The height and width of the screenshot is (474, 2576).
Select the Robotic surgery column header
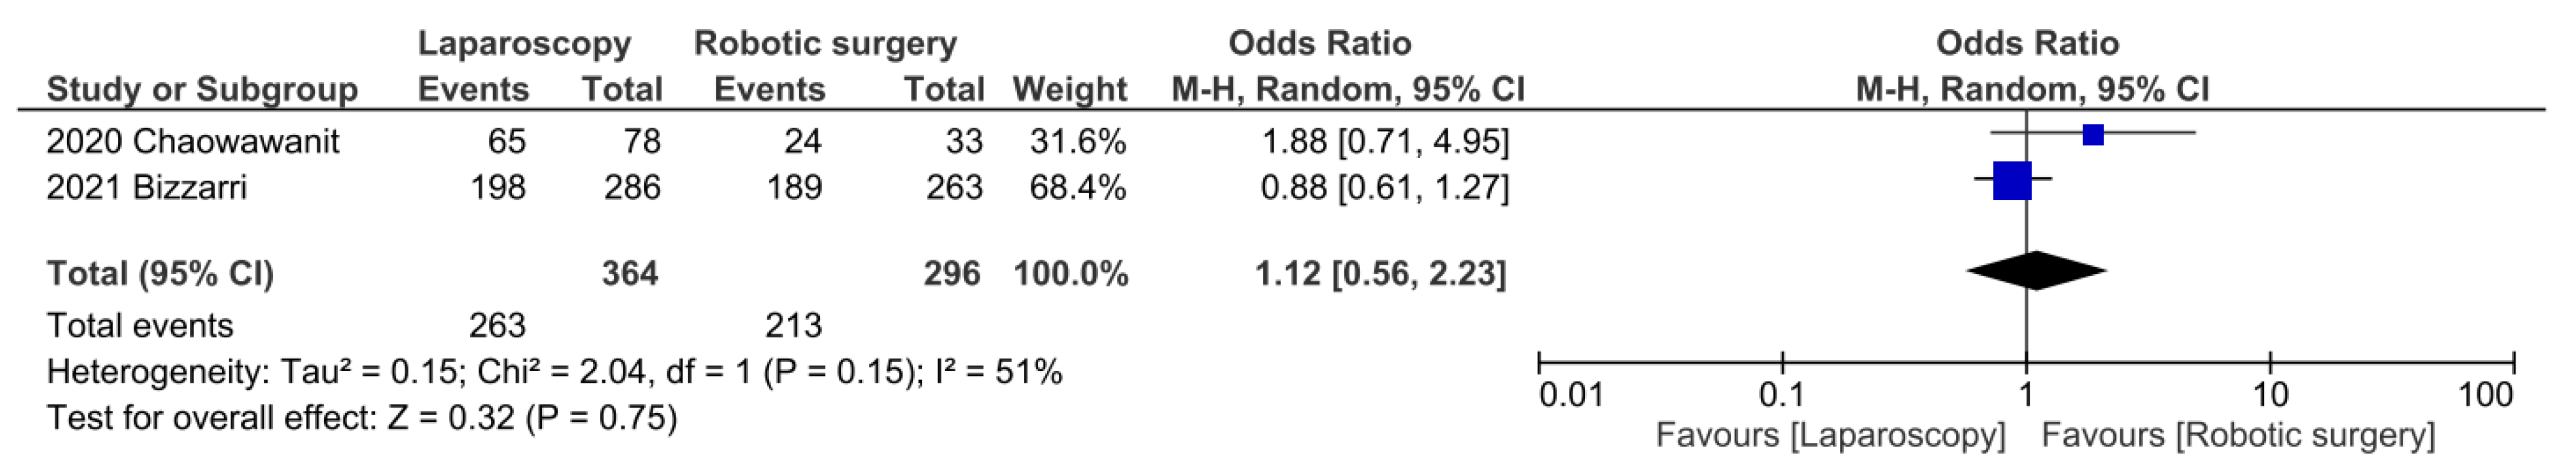(825, 43)
